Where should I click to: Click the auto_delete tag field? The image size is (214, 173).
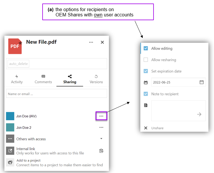[x=18, y=64]
